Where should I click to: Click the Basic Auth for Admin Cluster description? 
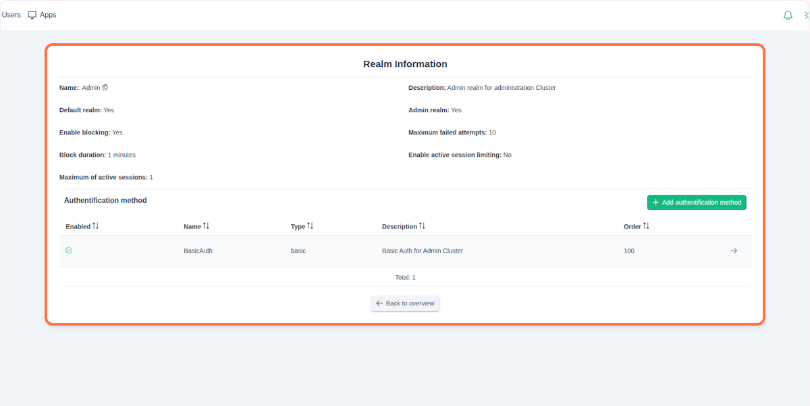click(x=422, y=251)
